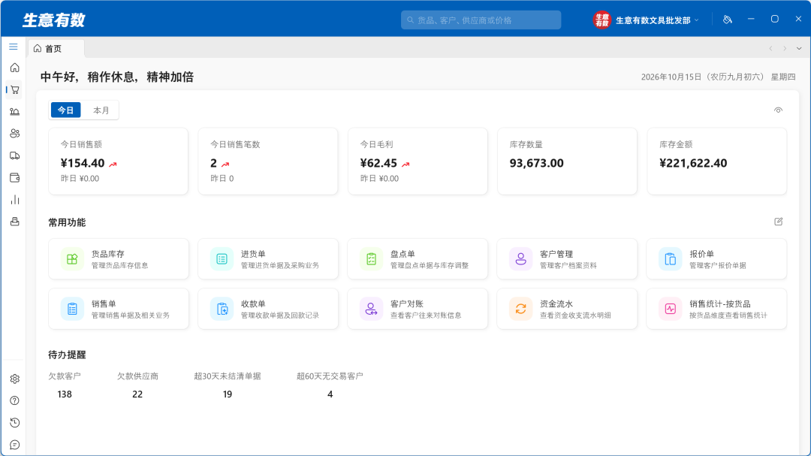Click the 生意有数 company avatar logo
Screen dimensions: 811x456
601,20
